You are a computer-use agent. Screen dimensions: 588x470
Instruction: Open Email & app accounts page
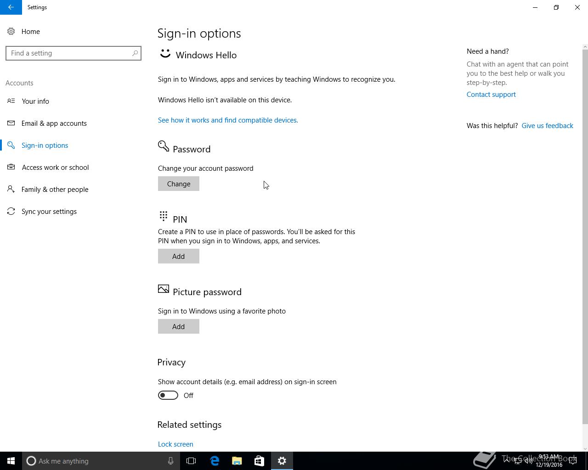point(54,123)
